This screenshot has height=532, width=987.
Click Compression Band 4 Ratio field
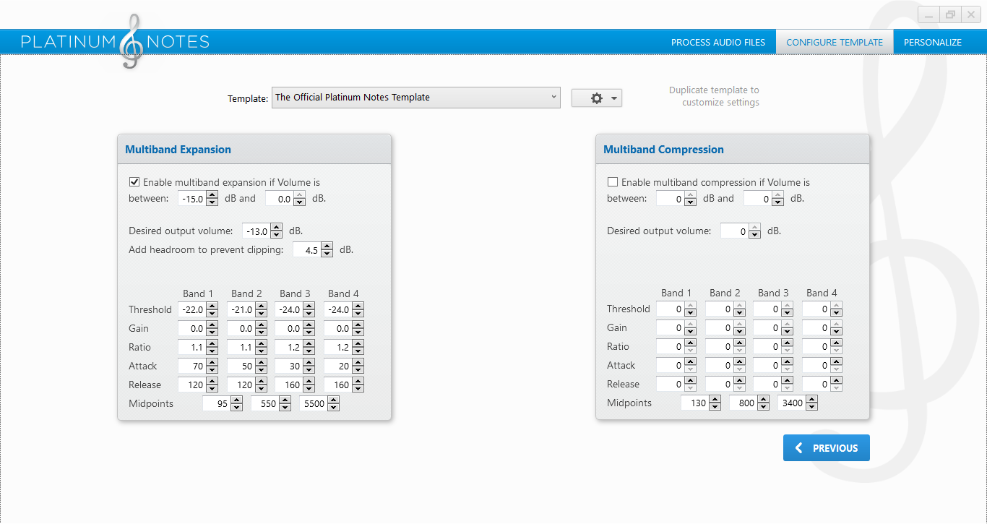pyautogui.click(x=815, y=346)
